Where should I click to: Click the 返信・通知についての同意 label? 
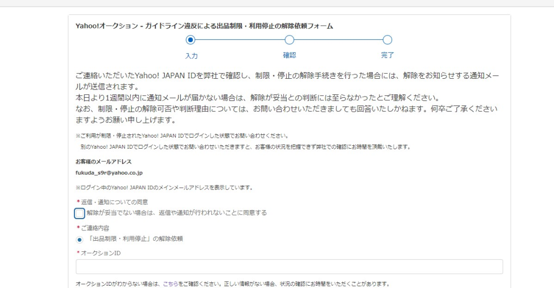pos(114,202)
